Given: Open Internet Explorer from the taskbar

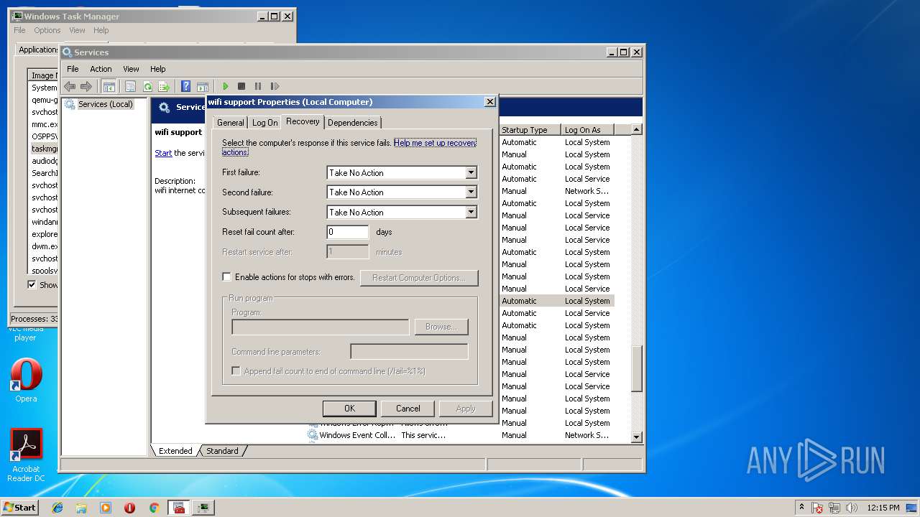Looking at the screenshot, I should (x=57, y=508).
